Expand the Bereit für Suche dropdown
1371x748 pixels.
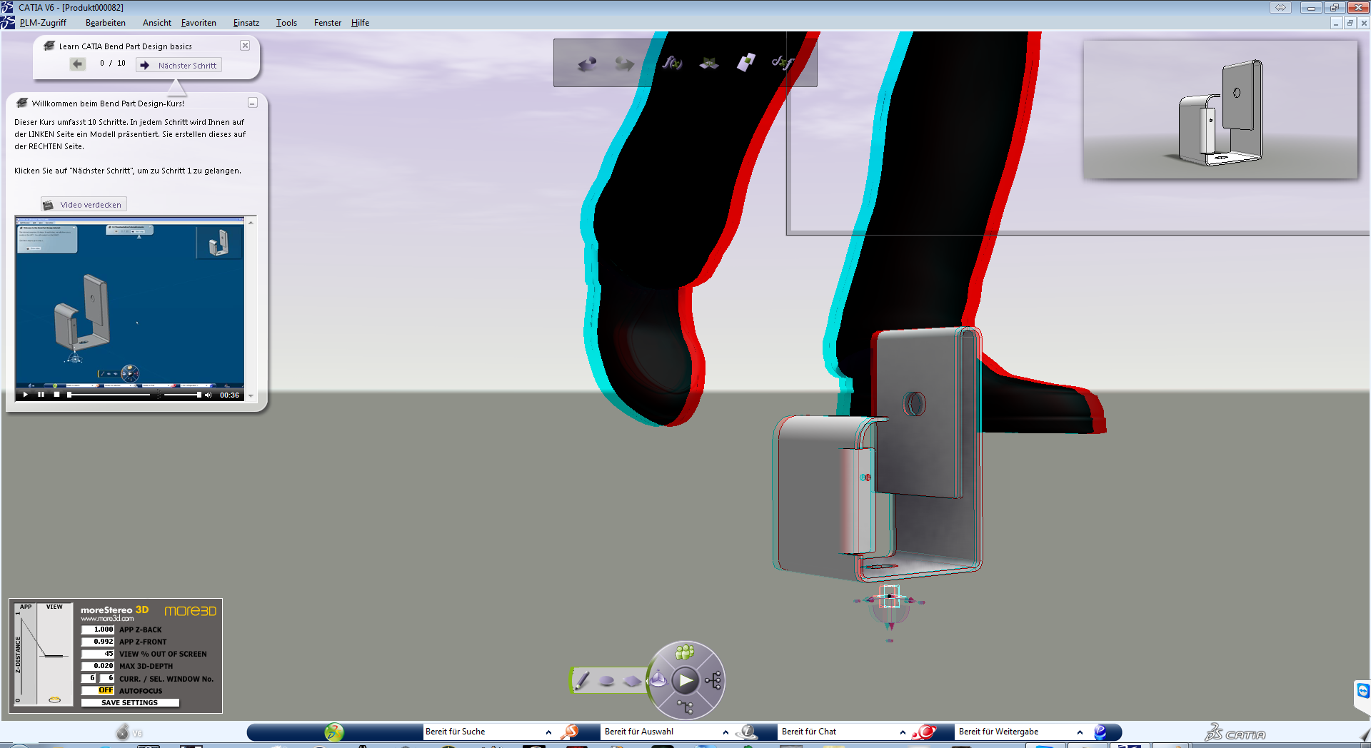(x=548, y=732)
